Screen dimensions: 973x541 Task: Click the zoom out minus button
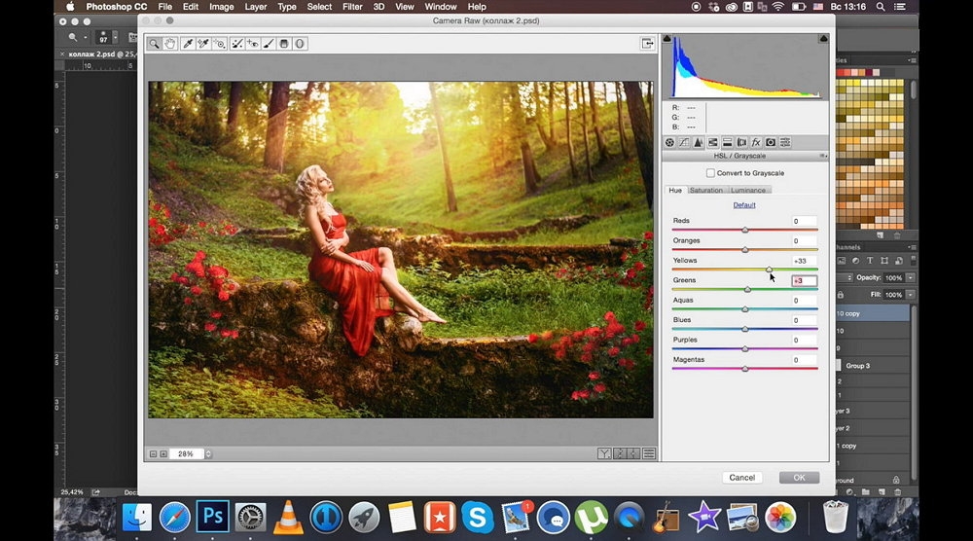154,454
